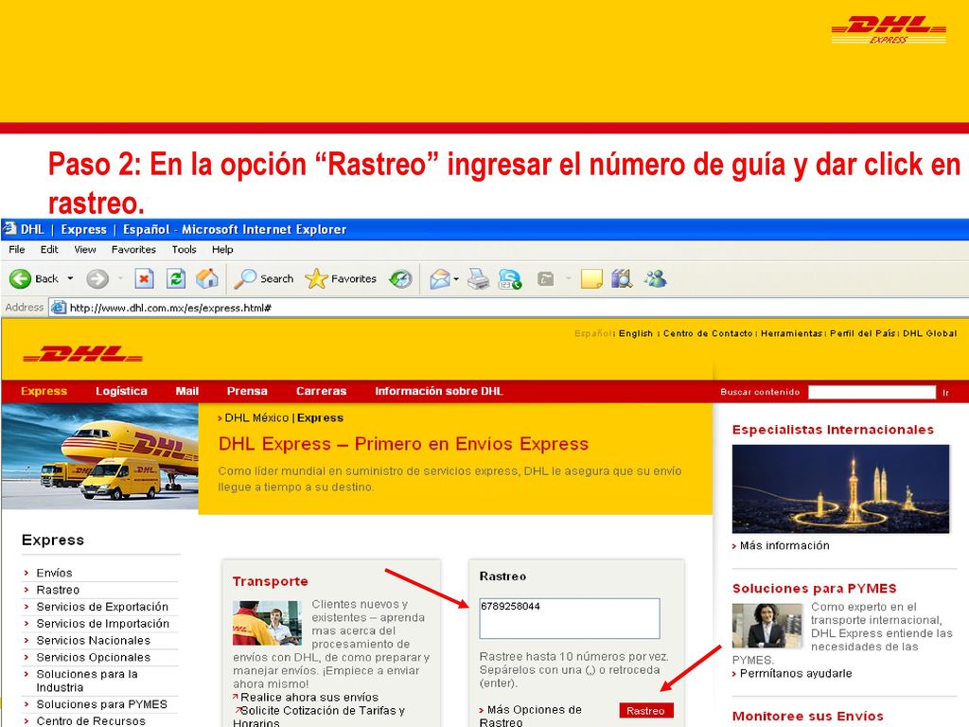Click the DHL logo on the webpage header
This screenshot has width=969, height=727.
click(83, 354)
